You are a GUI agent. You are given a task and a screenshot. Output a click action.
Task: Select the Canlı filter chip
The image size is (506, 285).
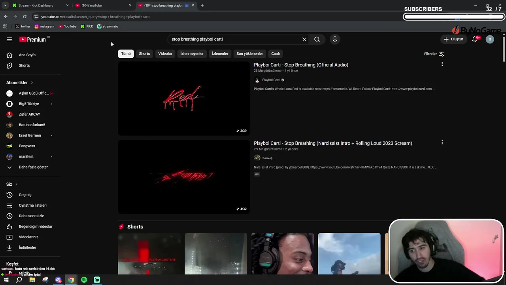click(276, 53)
